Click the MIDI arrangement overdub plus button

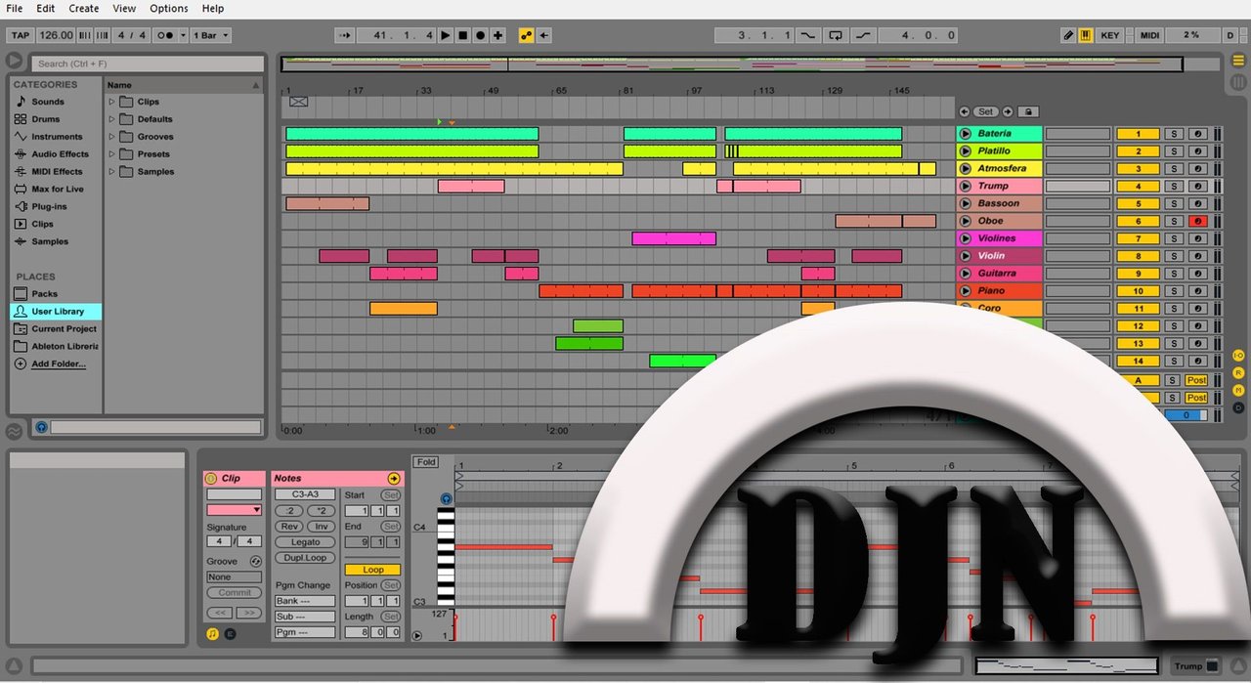click(498, 35)
